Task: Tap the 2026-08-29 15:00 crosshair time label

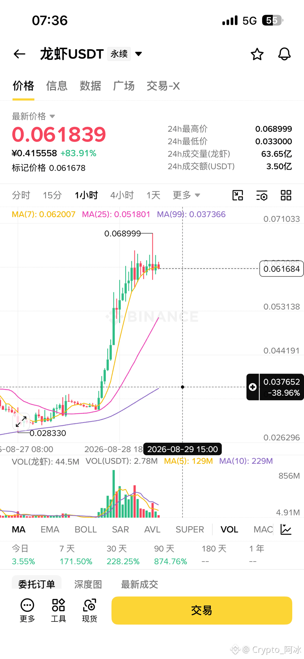Action: (x=182, y=449)
